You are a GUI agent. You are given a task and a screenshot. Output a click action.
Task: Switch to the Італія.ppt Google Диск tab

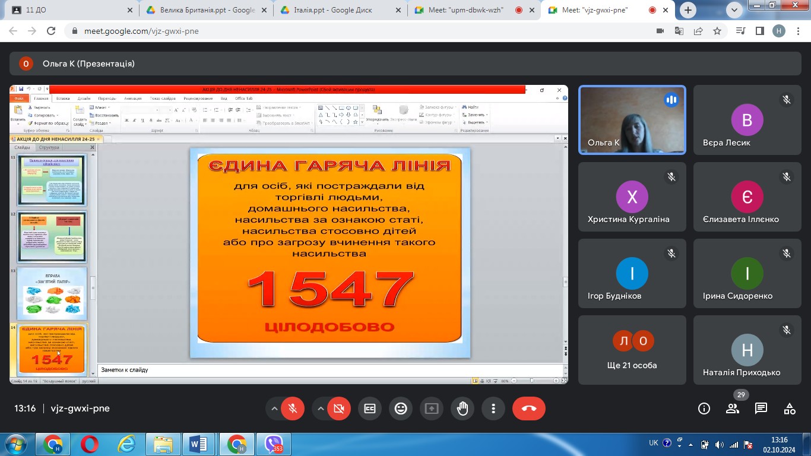tap(335, 10)
